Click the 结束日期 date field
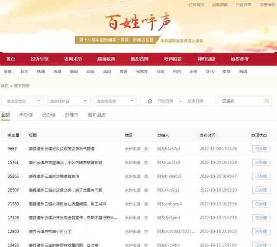277x247 pixels. tap(195, 101)
